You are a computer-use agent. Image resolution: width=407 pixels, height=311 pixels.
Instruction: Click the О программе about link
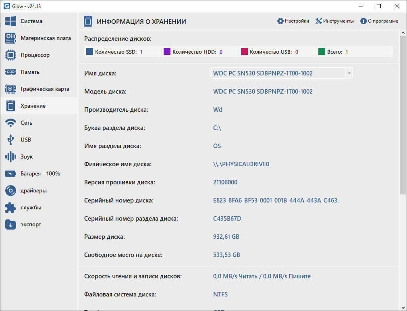coord(379,21)
